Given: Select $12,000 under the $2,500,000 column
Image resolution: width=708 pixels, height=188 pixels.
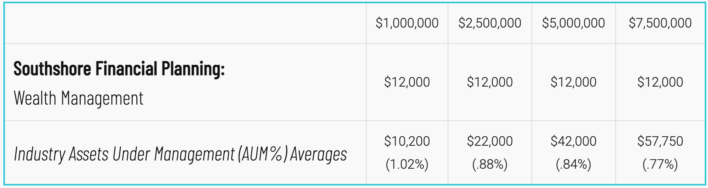Looking at the screenshot, I should [490, 82].
